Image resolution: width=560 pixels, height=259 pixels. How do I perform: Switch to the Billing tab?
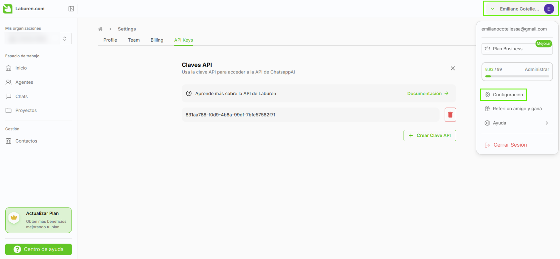[x=157, y=40]
